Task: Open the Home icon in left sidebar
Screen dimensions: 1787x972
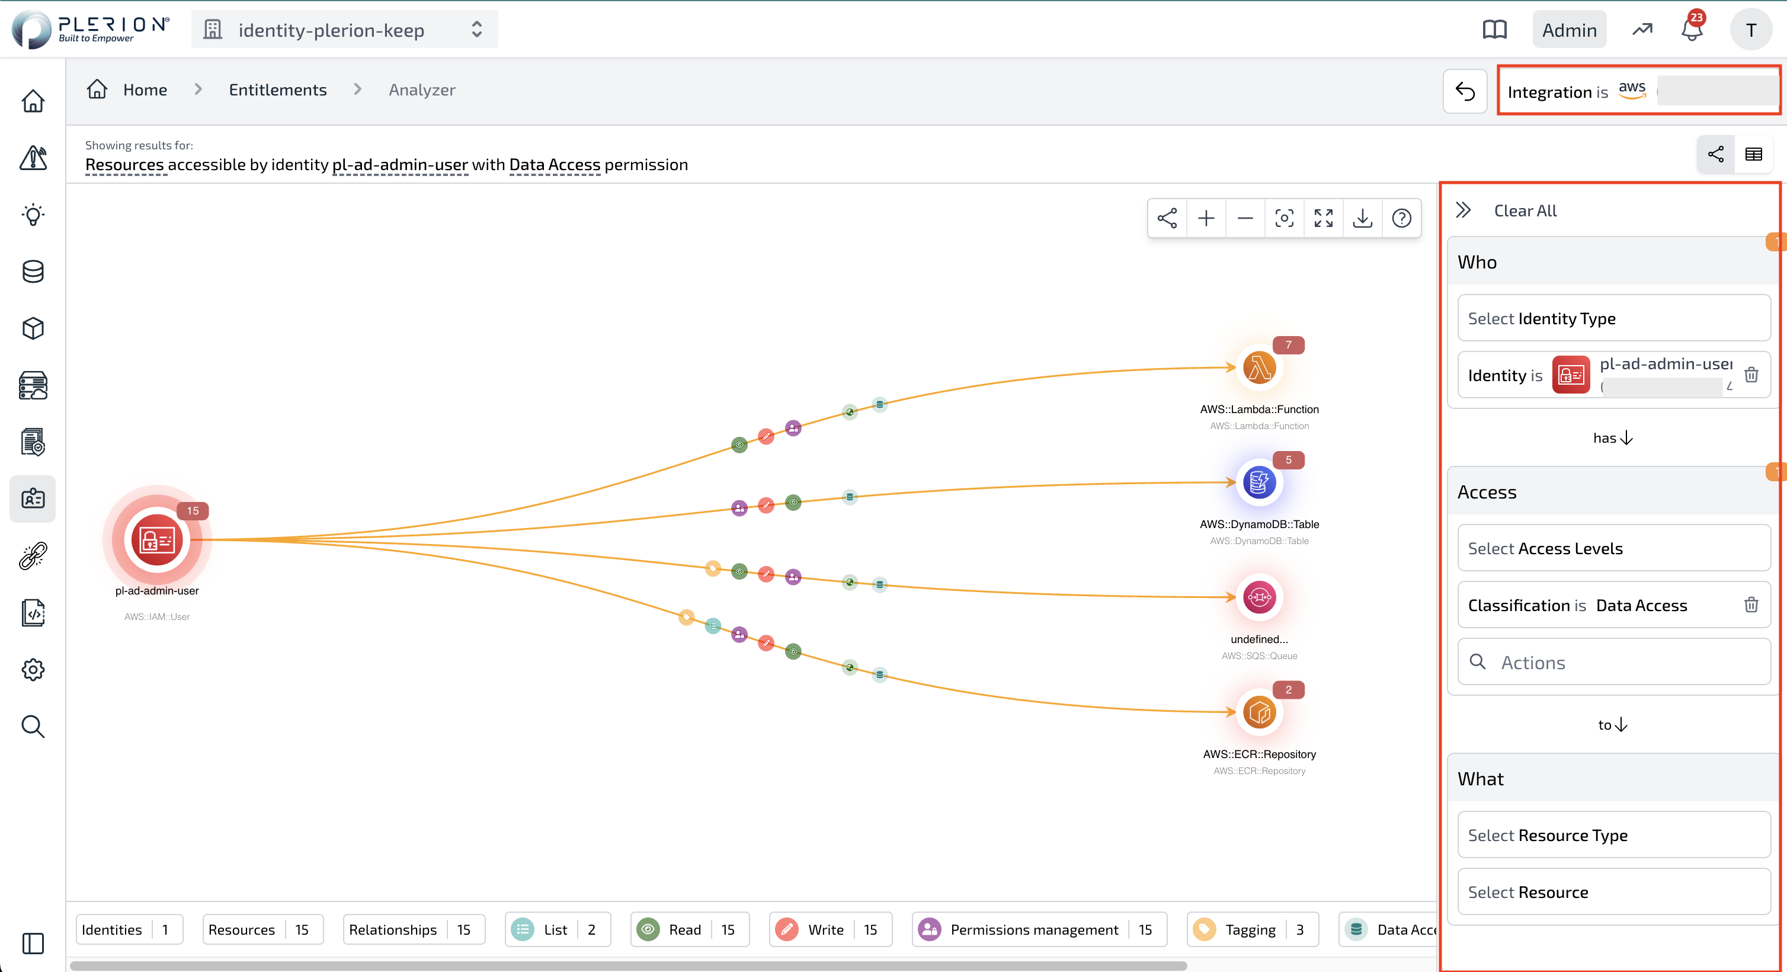Action: click(33, 101)
